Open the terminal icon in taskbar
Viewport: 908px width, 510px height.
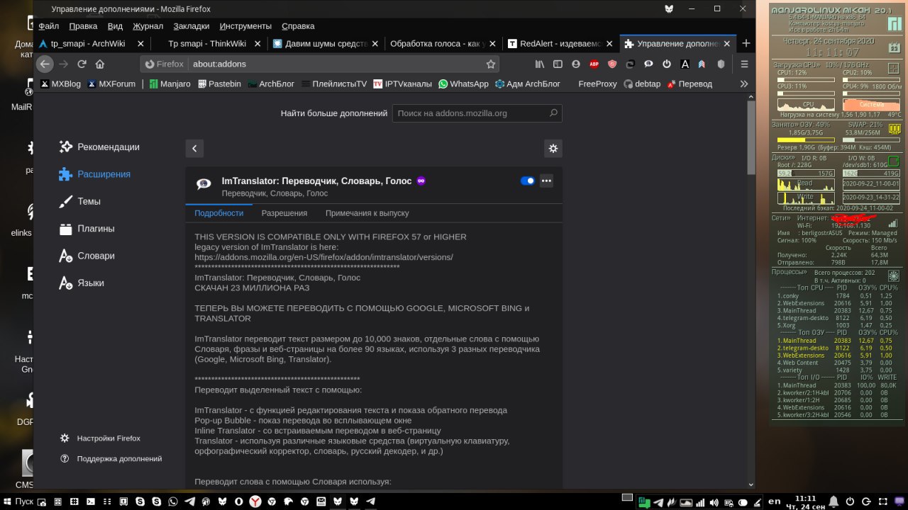tap(91, 501)
